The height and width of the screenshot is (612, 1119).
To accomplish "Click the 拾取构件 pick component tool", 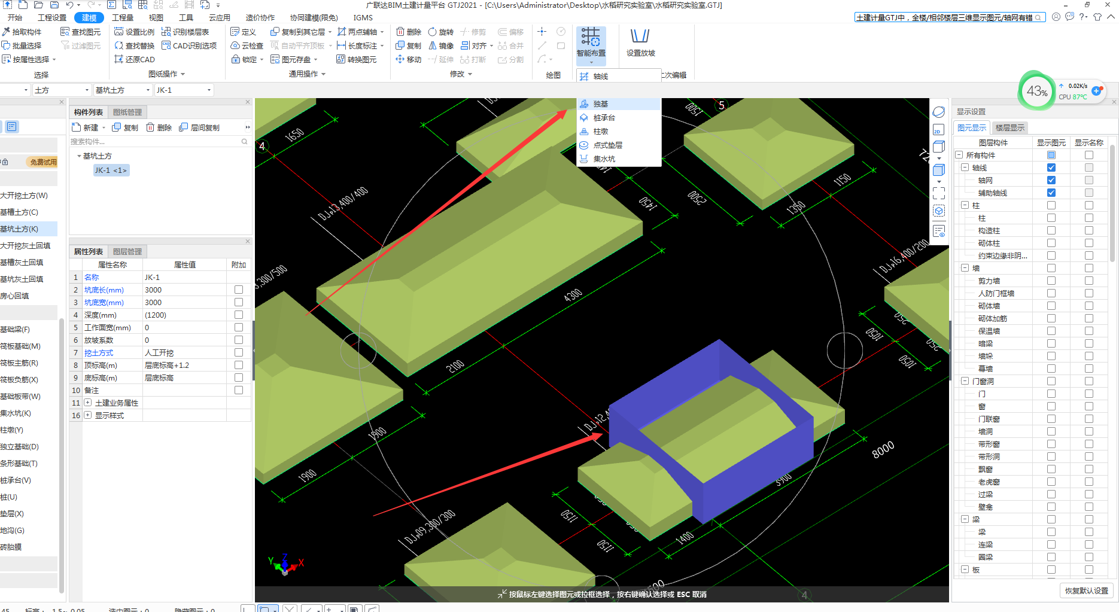I will tap(22, 32).
